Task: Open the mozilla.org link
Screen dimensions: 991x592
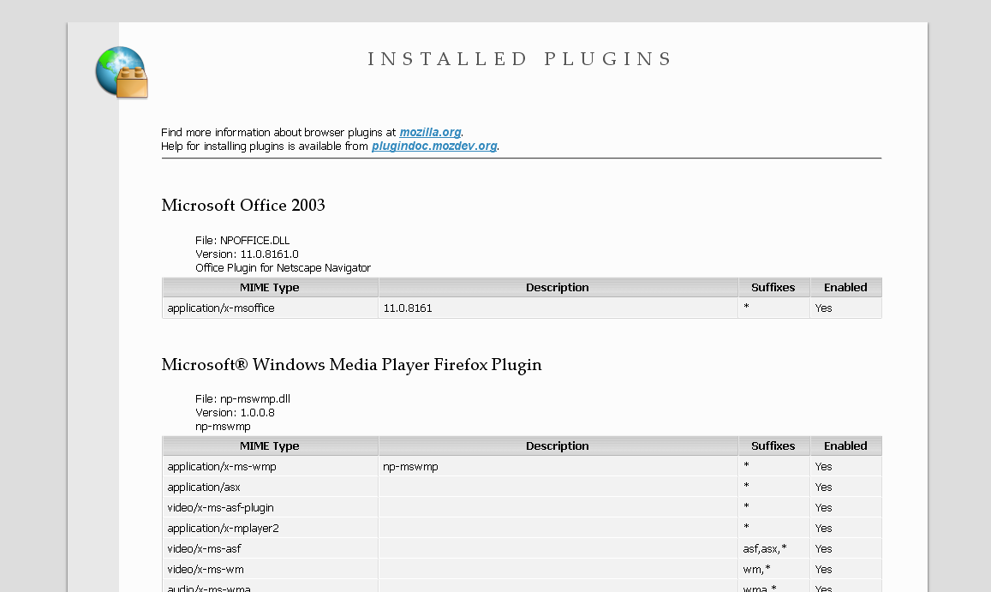Action: [x=430, y=132]
